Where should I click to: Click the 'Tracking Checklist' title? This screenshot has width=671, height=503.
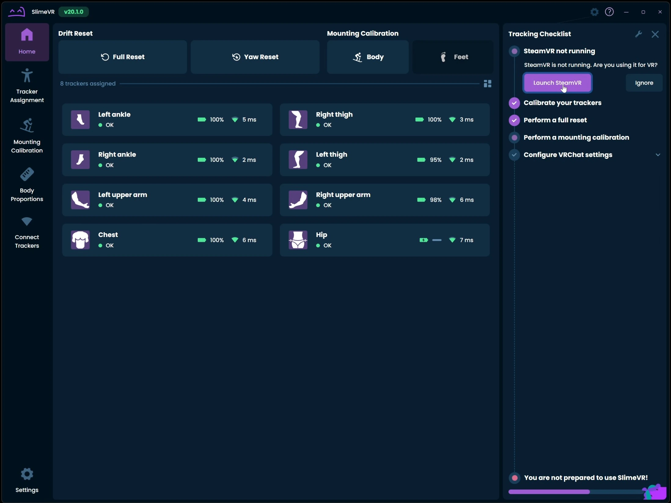tap(540, 34)
